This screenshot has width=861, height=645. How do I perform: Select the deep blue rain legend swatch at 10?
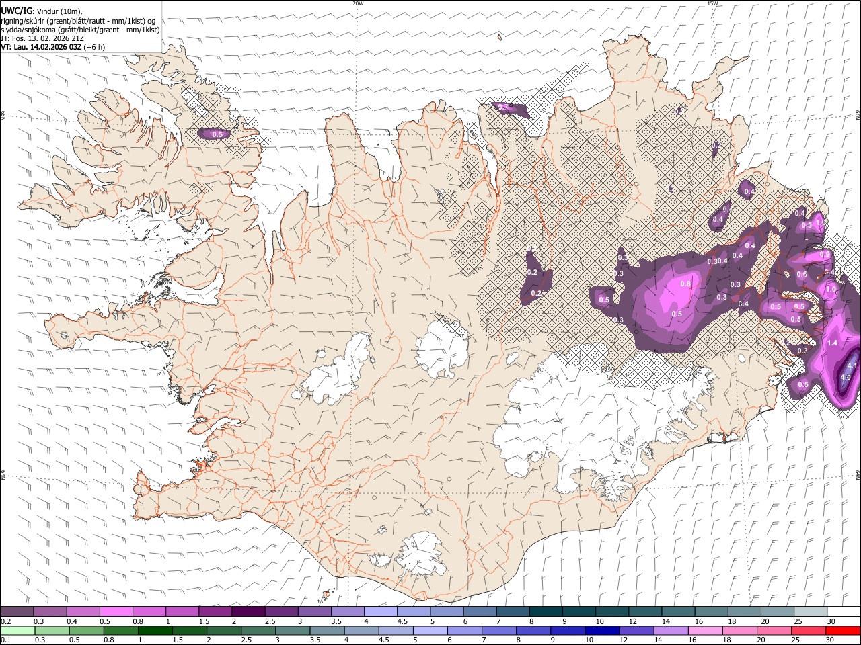tap(601, 630)
